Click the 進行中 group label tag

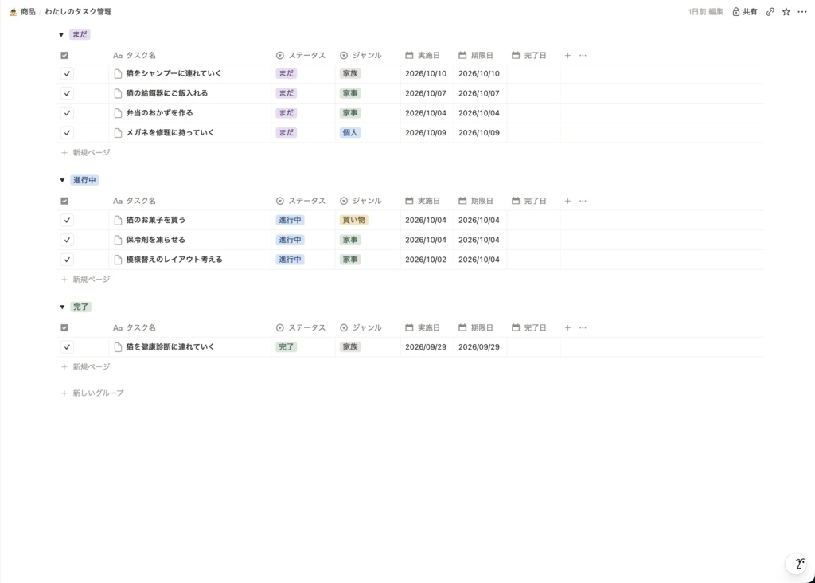(84, 181)
